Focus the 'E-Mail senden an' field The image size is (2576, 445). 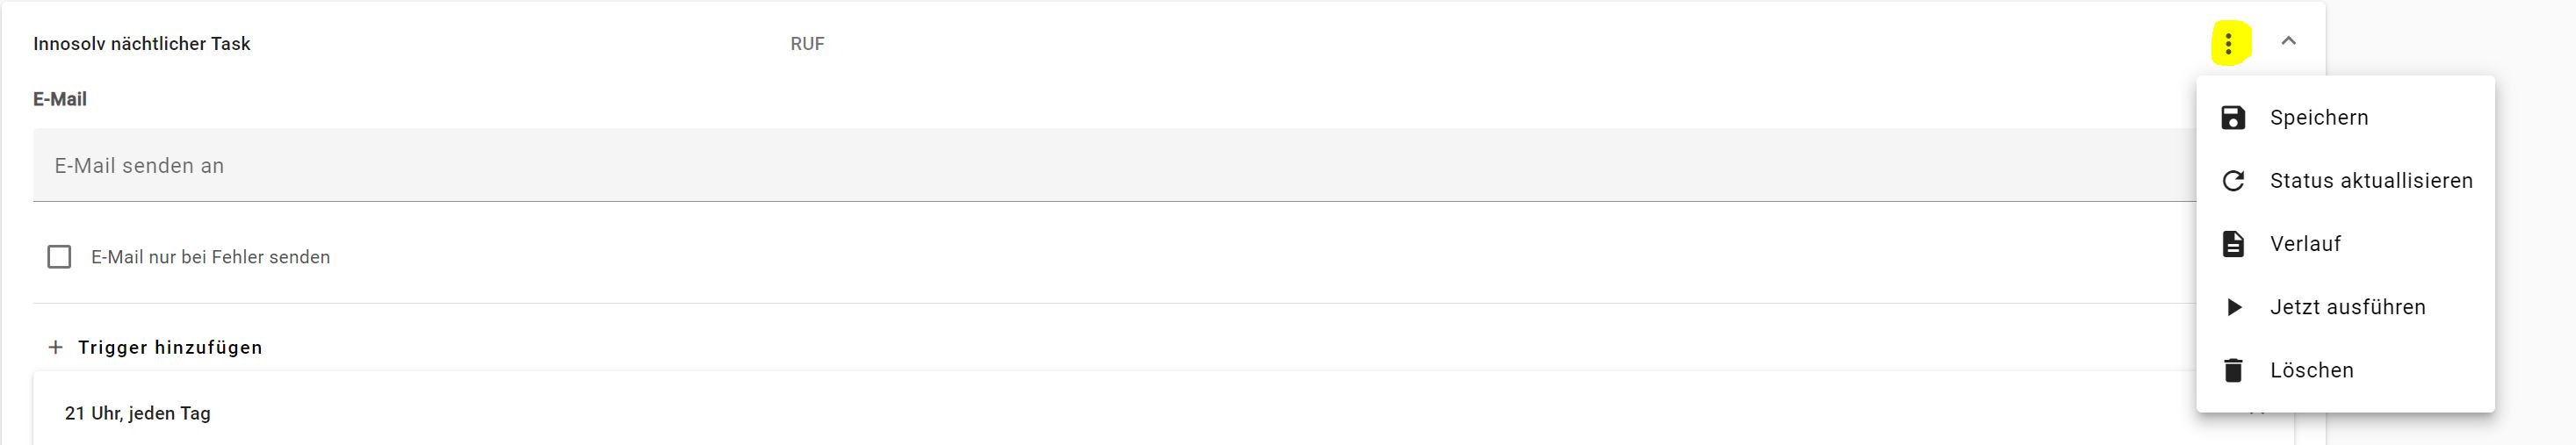click(1100, 166)
